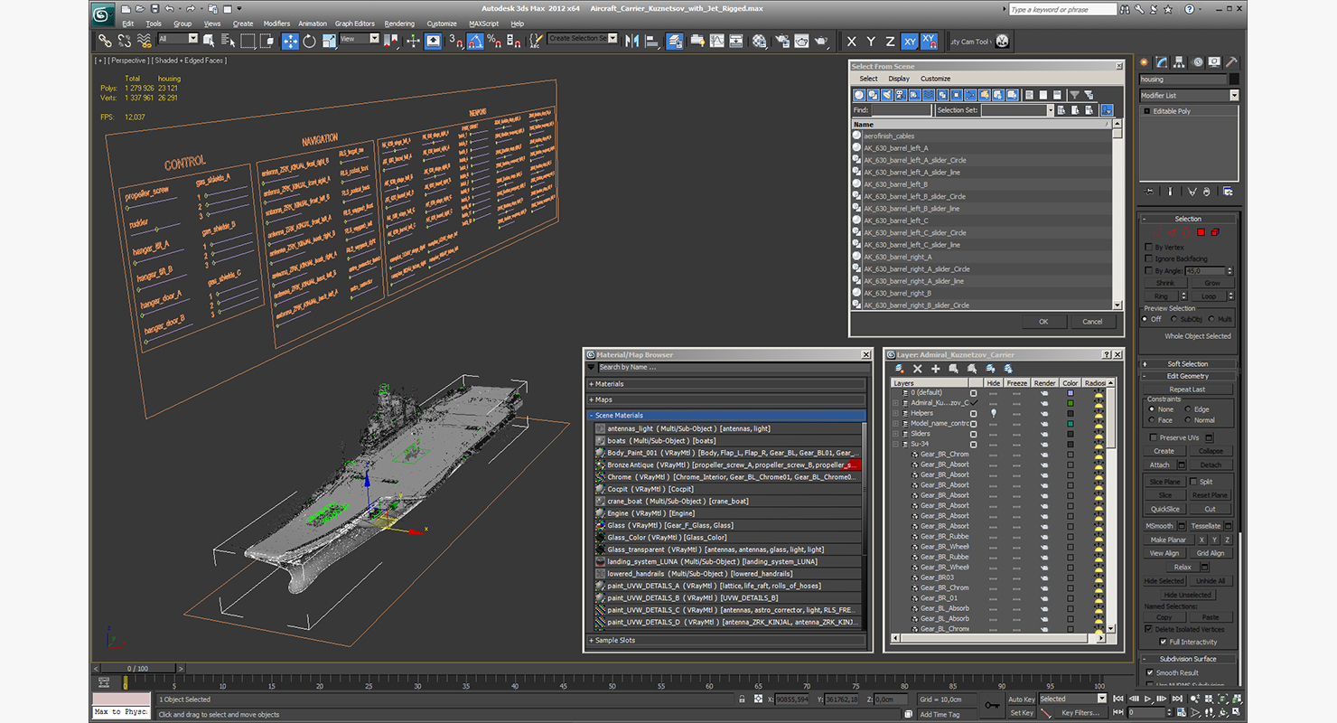Click the object color swatch beside housing name
Image resolution: width=1337 pixels, height=723 pixels.
pos(1234,79)
